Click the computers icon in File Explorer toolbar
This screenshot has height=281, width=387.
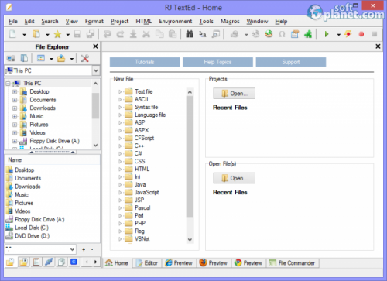pos(11,58)
